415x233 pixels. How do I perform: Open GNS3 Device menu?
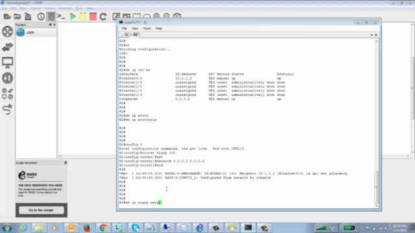[50, 8]
